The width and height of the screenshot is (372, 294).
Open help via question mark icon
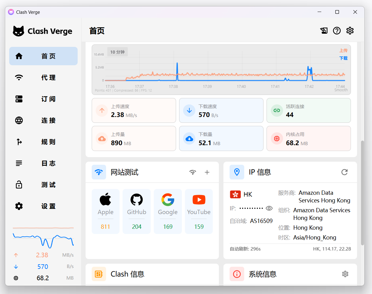point(337,31)
